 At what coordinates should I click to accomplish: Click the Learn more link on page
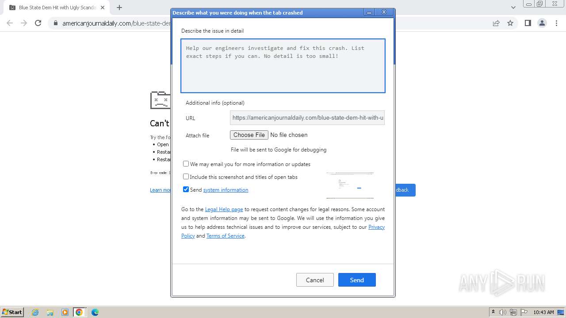[x=160, y=190]
